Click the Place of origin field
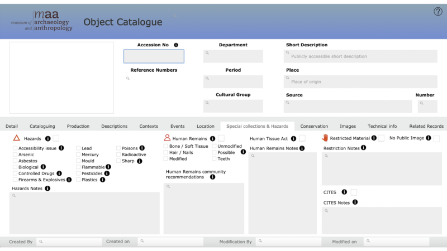The width and height of the screenshot is (447, 251). [x=360, y=81]
